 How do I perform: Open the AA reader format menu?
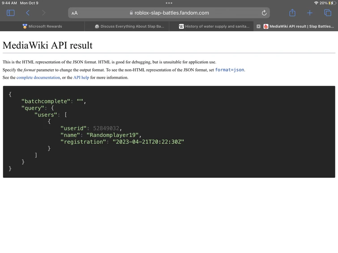pyautogui.click(x=74, y=13)
